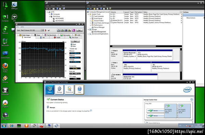Viewport: 205px width, 135px height.
Task: Expand the Shared Folders node
Action: pyautogui.click(x=90, y=21)
